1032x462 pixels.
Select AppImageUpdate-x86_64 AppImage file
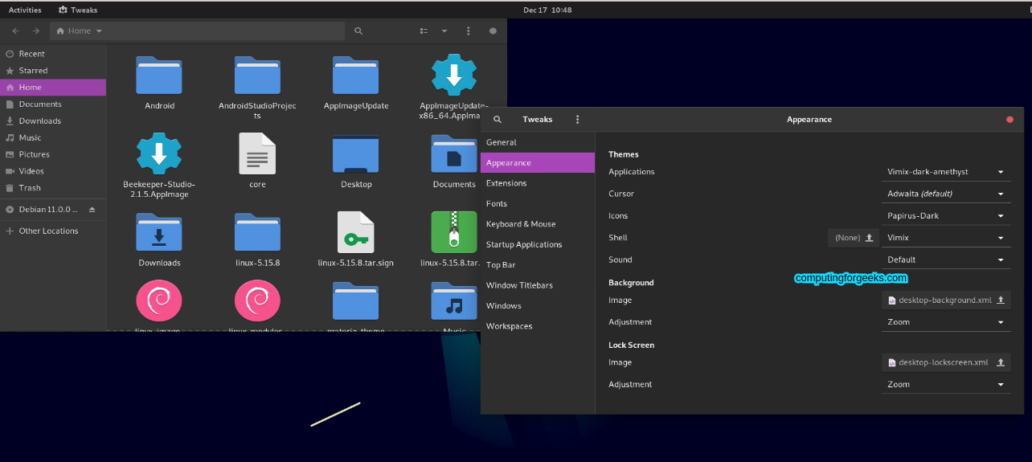point(454,76)
